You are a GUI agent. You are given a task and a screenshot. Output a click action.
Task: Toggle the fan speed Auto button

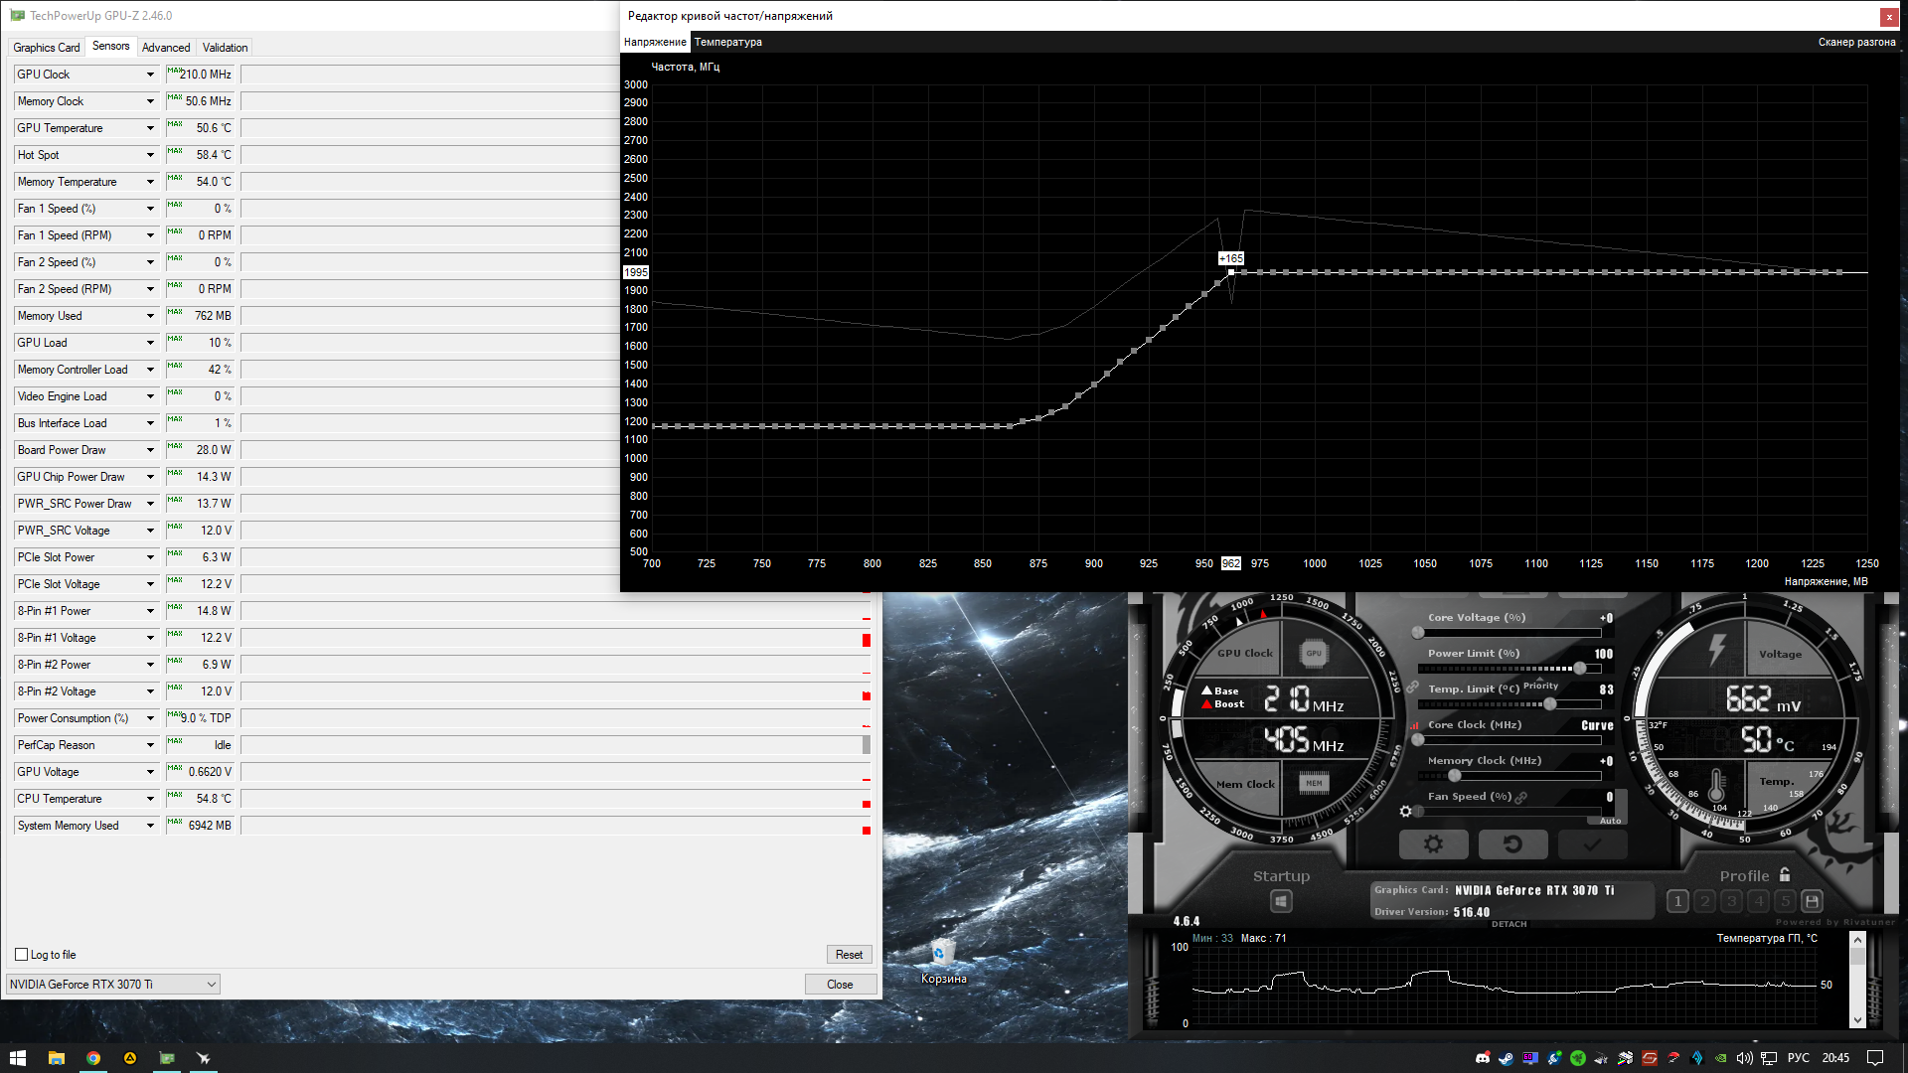click(x=1610, y=821)
